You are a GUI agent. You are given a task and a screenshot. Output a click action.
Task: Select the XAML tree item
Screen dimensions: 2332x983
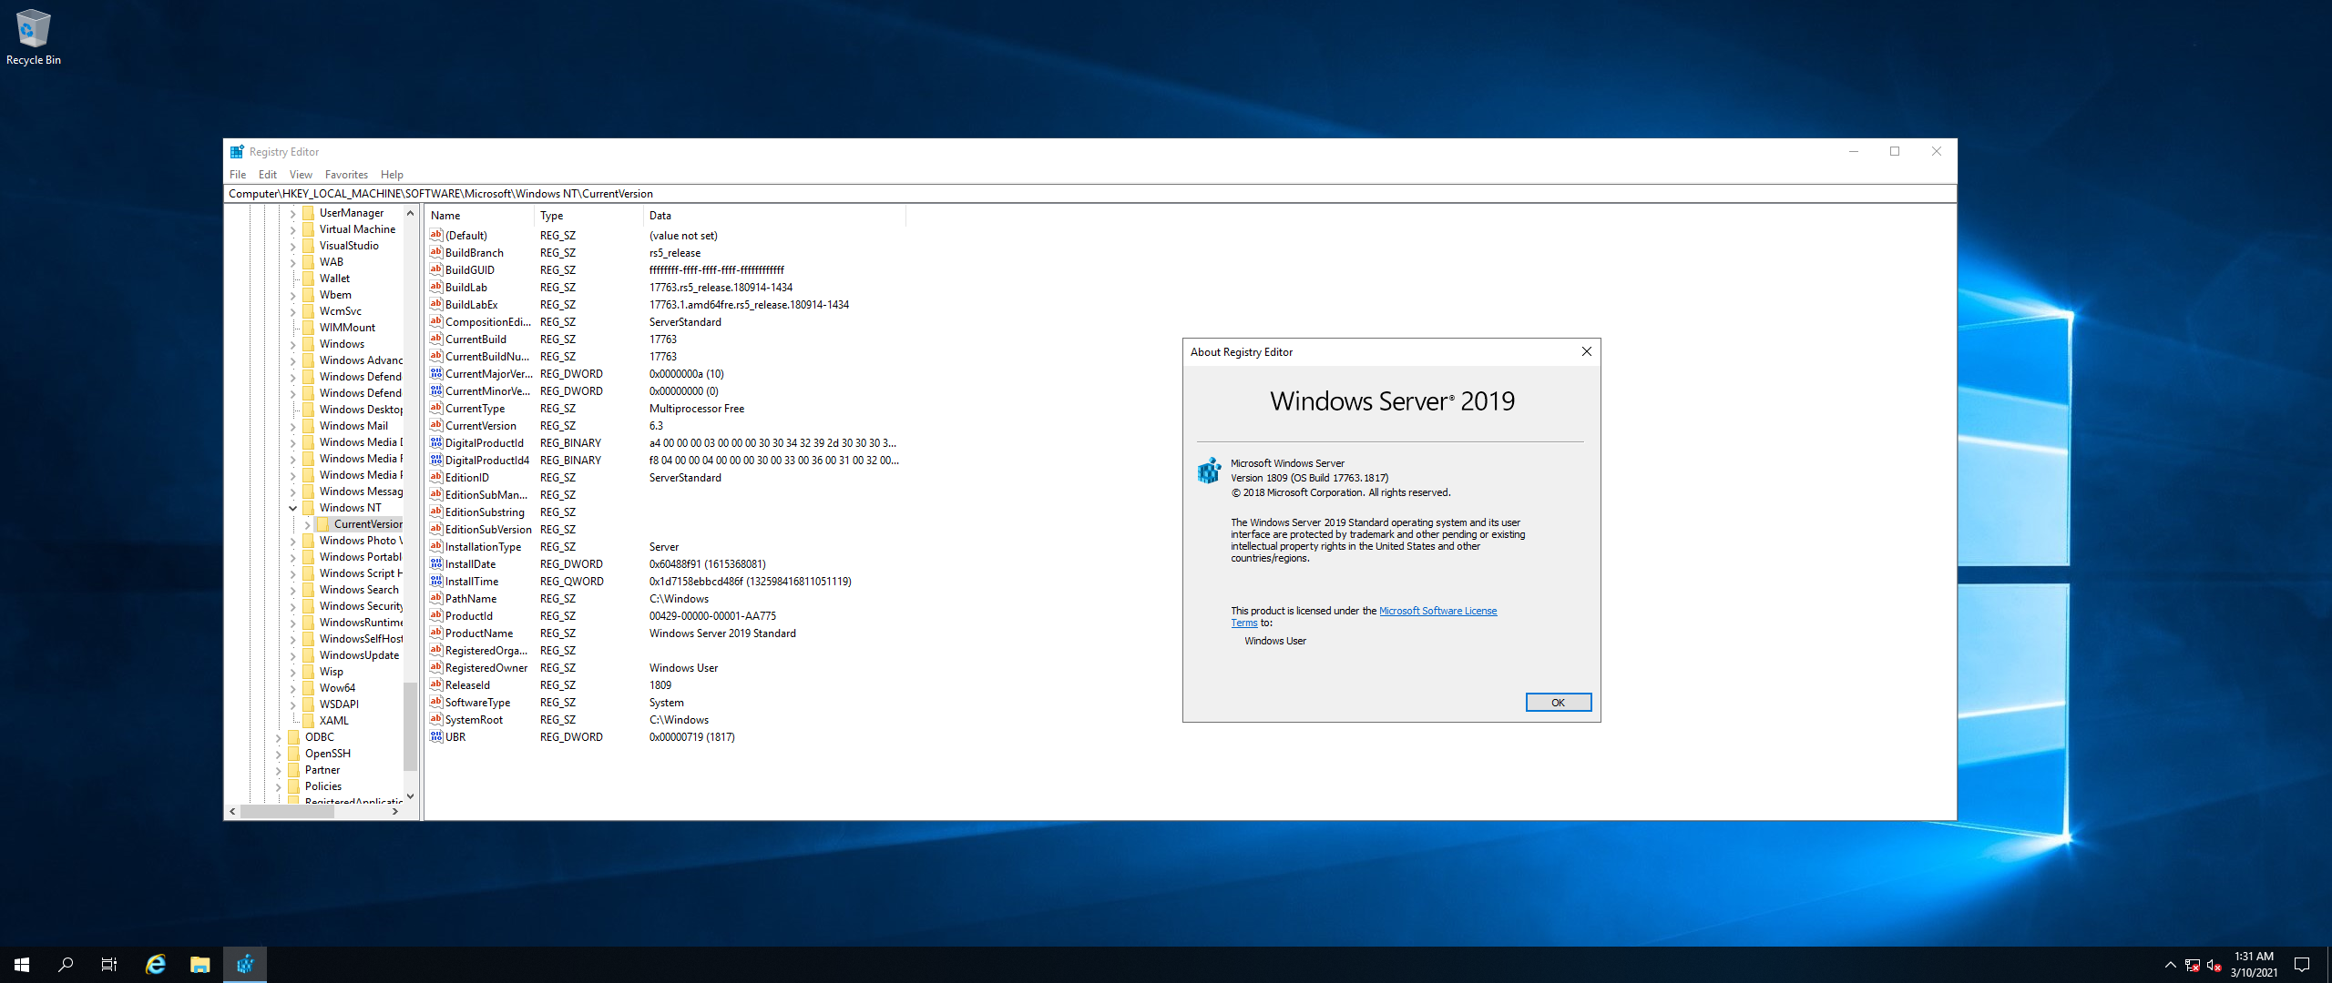tap(333, 720)
